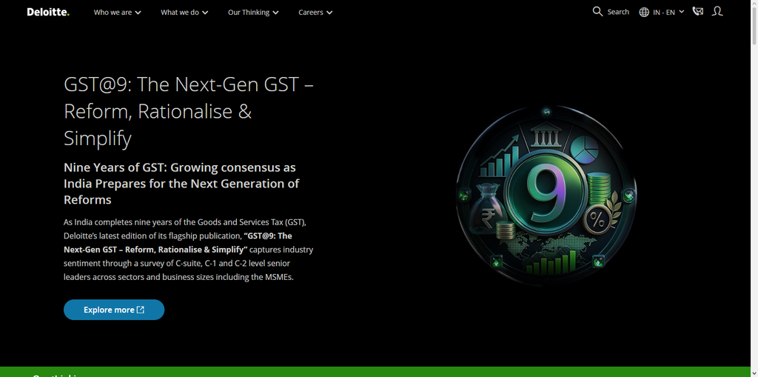Go to Deloitte home via logo

tap(48, 12)
